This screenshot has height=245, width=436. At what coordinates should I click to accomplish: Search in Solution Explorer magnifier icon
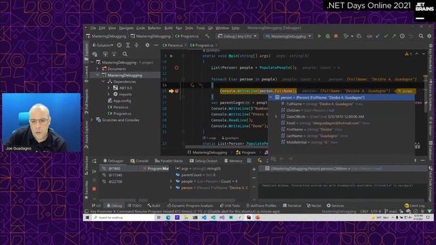click(x=125, y=54)
